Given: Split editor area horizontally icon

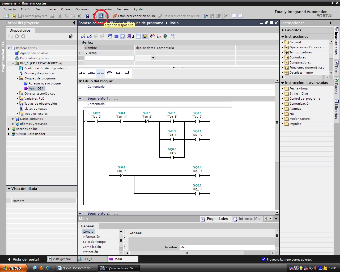Looking at the screenshot, I should coord(234,16).
